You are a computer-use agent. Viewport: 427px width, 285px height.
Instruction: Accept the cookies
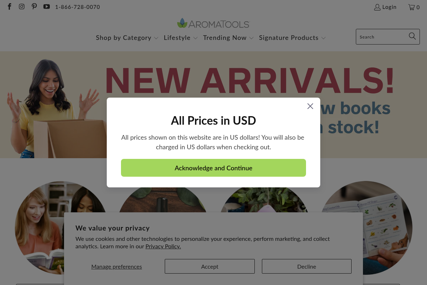pos(210,266)
